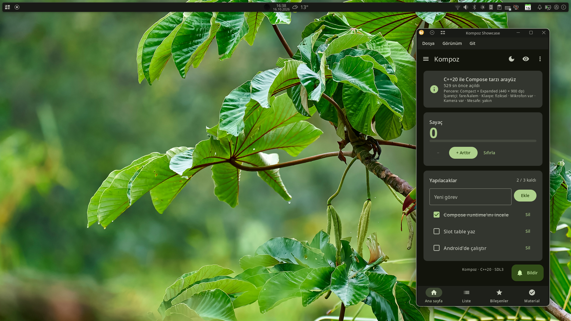Click the weather widget showing 13°
The width and height of the screenshot is (571, 321).
300,7
